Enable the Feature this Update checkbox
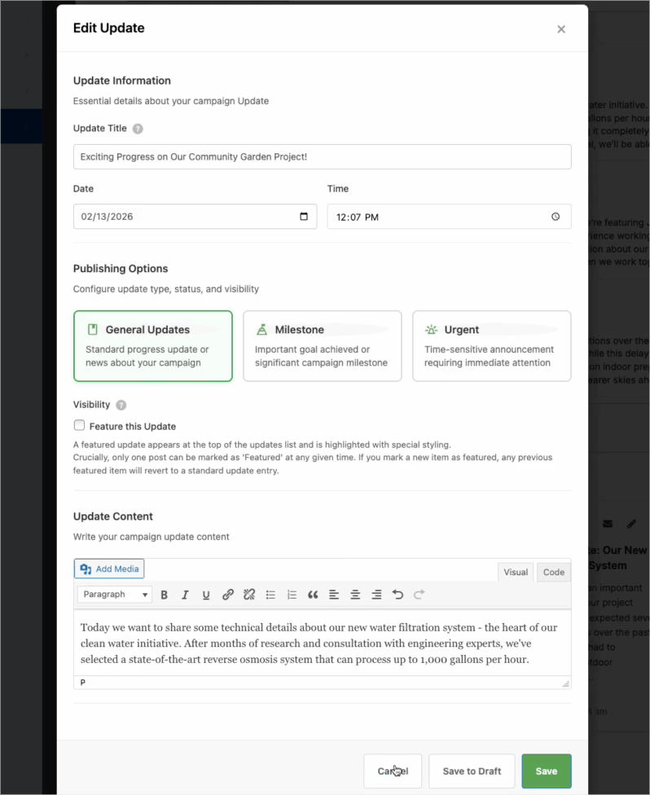 [x=79, y=425]
